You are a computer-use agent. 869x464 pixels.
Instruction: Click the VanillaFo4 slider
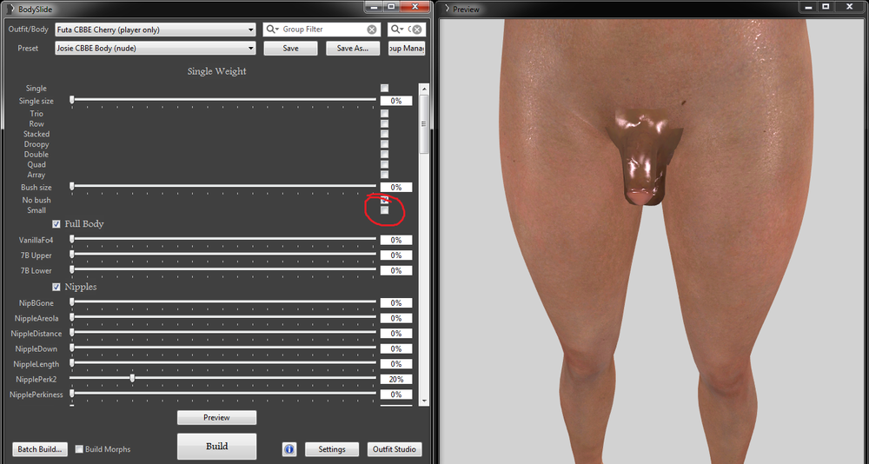point(223,240)
